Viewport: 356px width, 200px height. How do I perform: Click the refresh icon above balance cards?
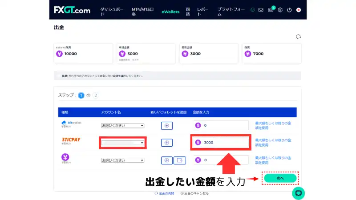[x=298, y=36]
